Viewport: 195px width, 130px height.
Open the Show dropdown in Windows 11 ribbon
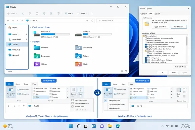coord(80,92)
